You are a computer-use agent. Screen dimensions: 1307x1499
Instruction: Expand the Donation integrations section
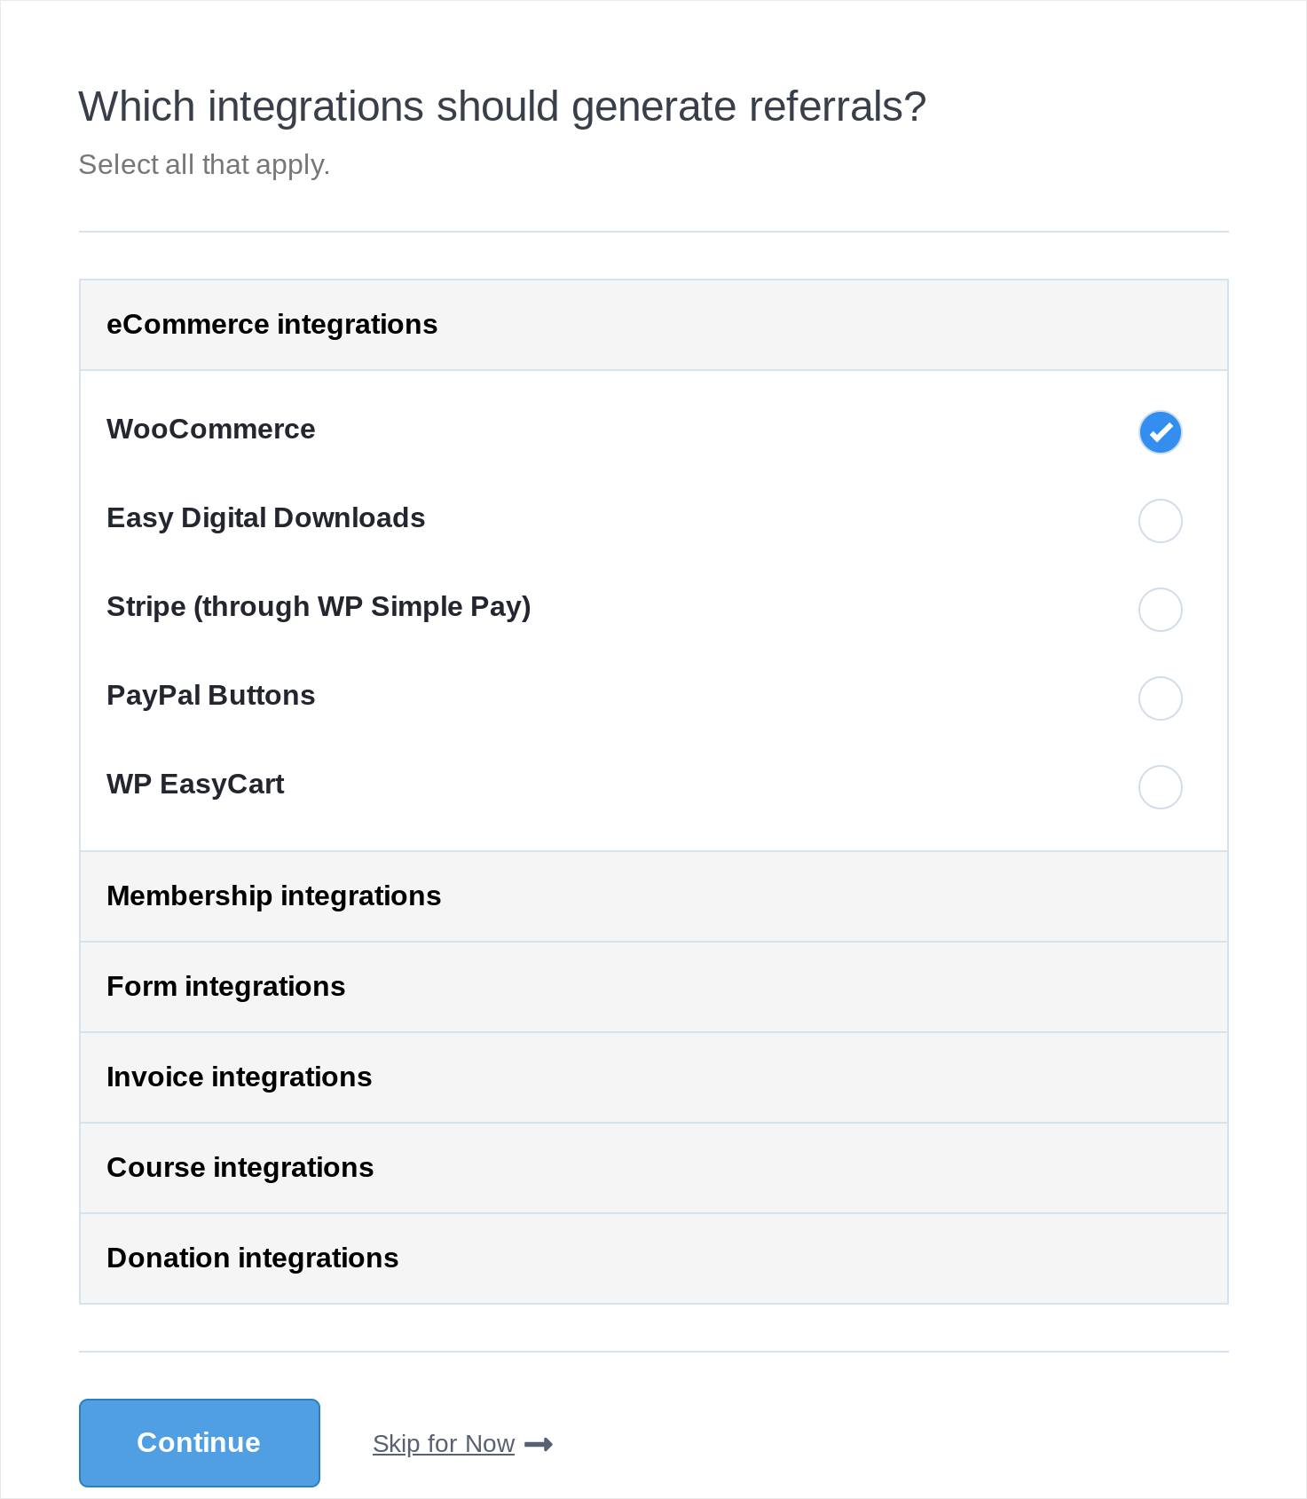pos(252,1258)
